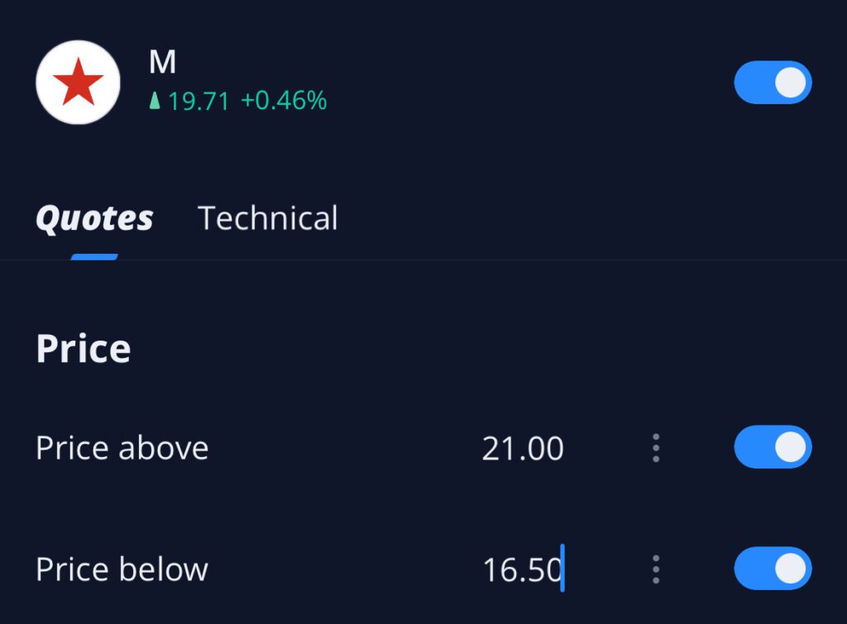Click the Price section heading
This screenshot has height=624, width=847.
[x=84, y=350]
